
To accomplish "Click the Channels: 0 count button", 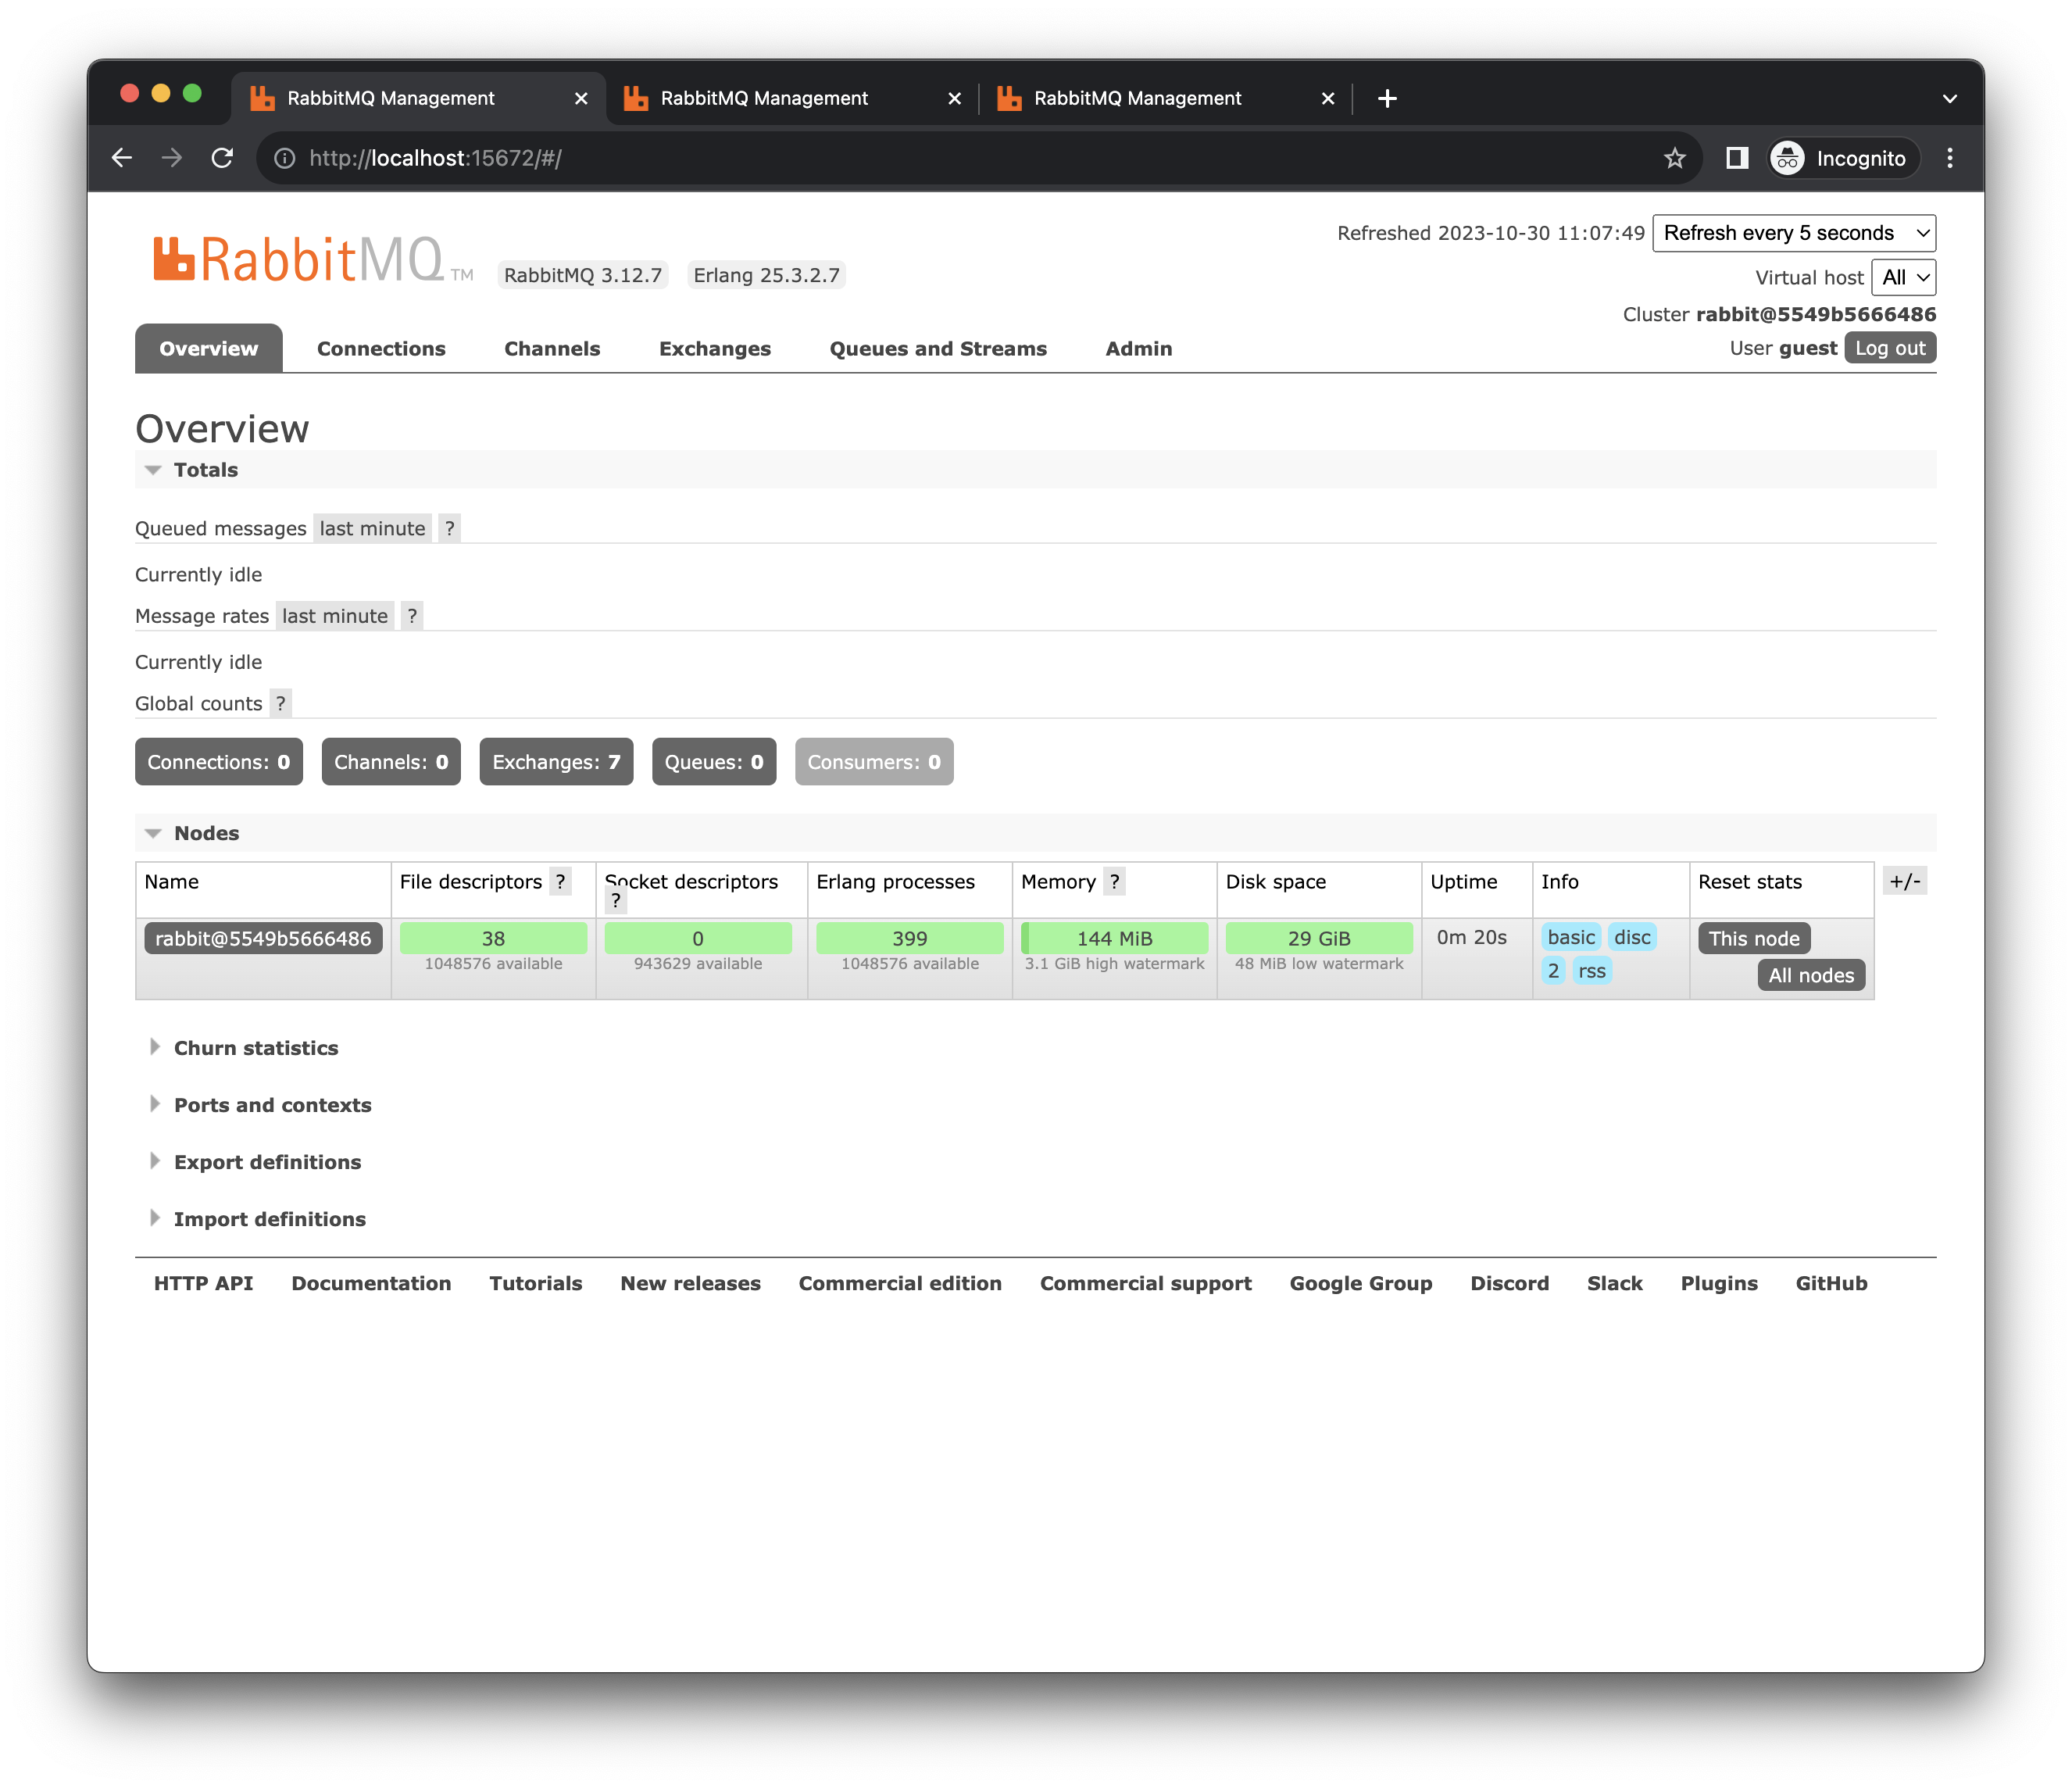I will [x=391, y=762].
